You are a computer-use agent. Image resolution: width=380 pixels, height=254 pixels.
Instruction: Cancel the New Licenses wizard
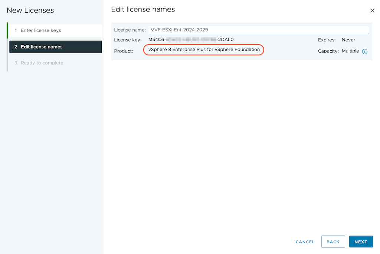305,242
